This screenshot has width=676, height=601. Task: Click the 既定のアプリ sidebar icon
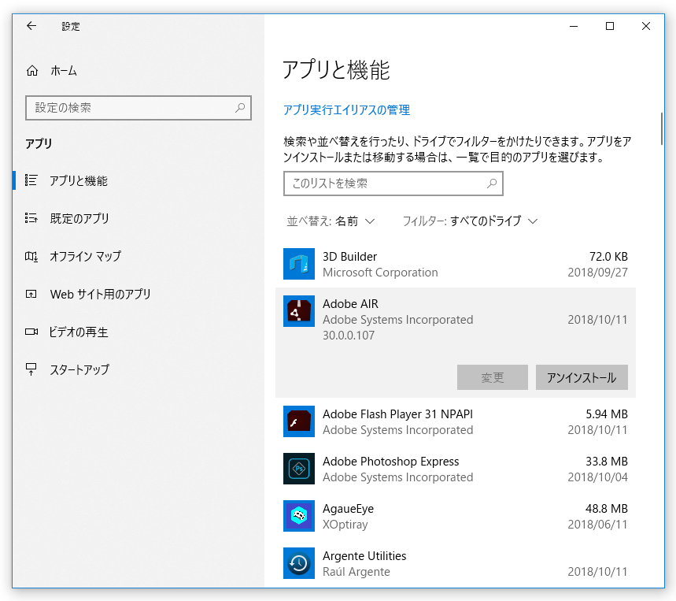pos(31,218)
